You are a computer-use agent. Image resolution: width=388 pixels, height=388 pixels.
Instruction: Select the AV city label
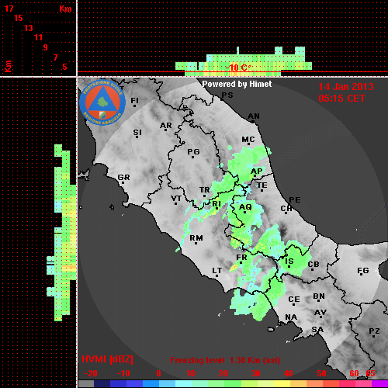pyautogui.click(x=320, y=313)
